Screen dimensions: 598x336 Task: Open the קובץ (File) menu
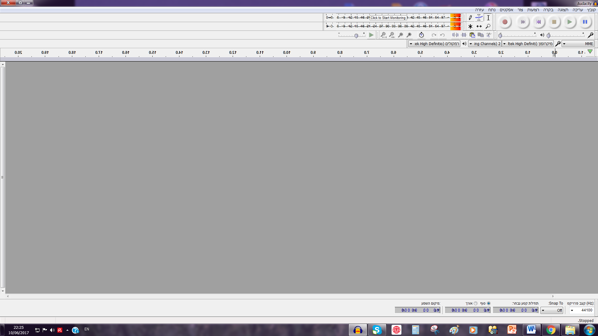pyautogui.click(x=591, y=10)
